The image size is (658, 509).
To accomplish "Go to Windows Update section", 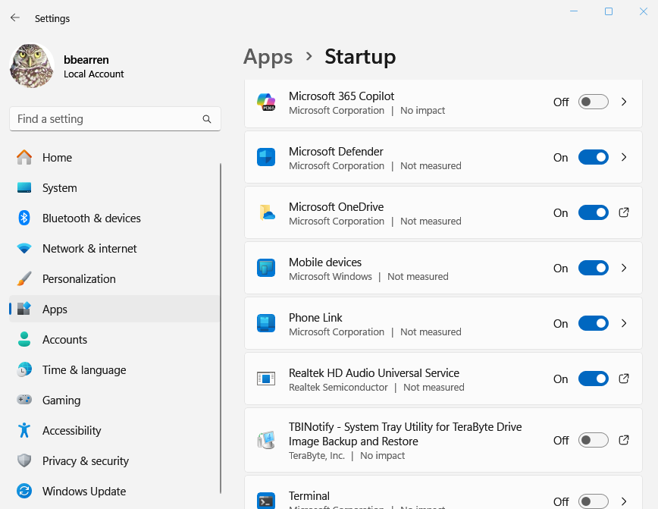I will coord(83,492).
